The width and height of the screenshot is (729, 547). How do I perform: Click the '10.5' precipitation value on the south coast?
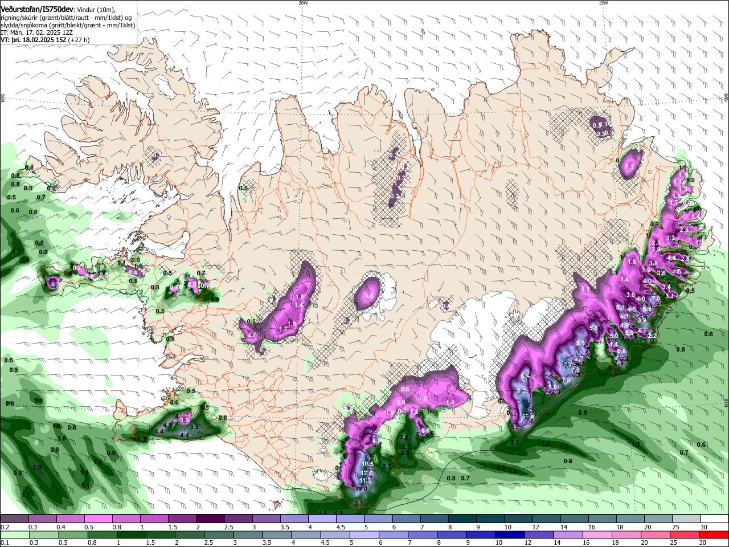click(367, 464)
